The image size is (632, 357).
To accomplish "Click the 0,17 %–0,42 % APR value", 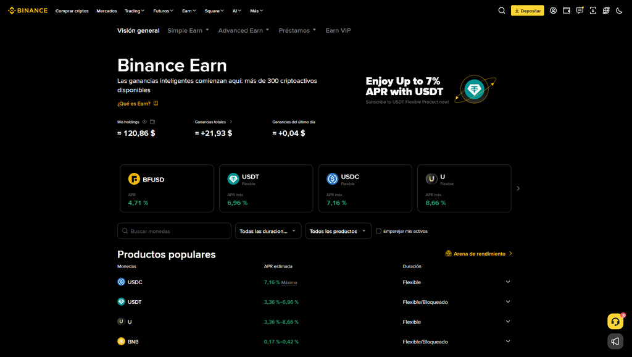I will pyautogui.click(x=281, y=342).
